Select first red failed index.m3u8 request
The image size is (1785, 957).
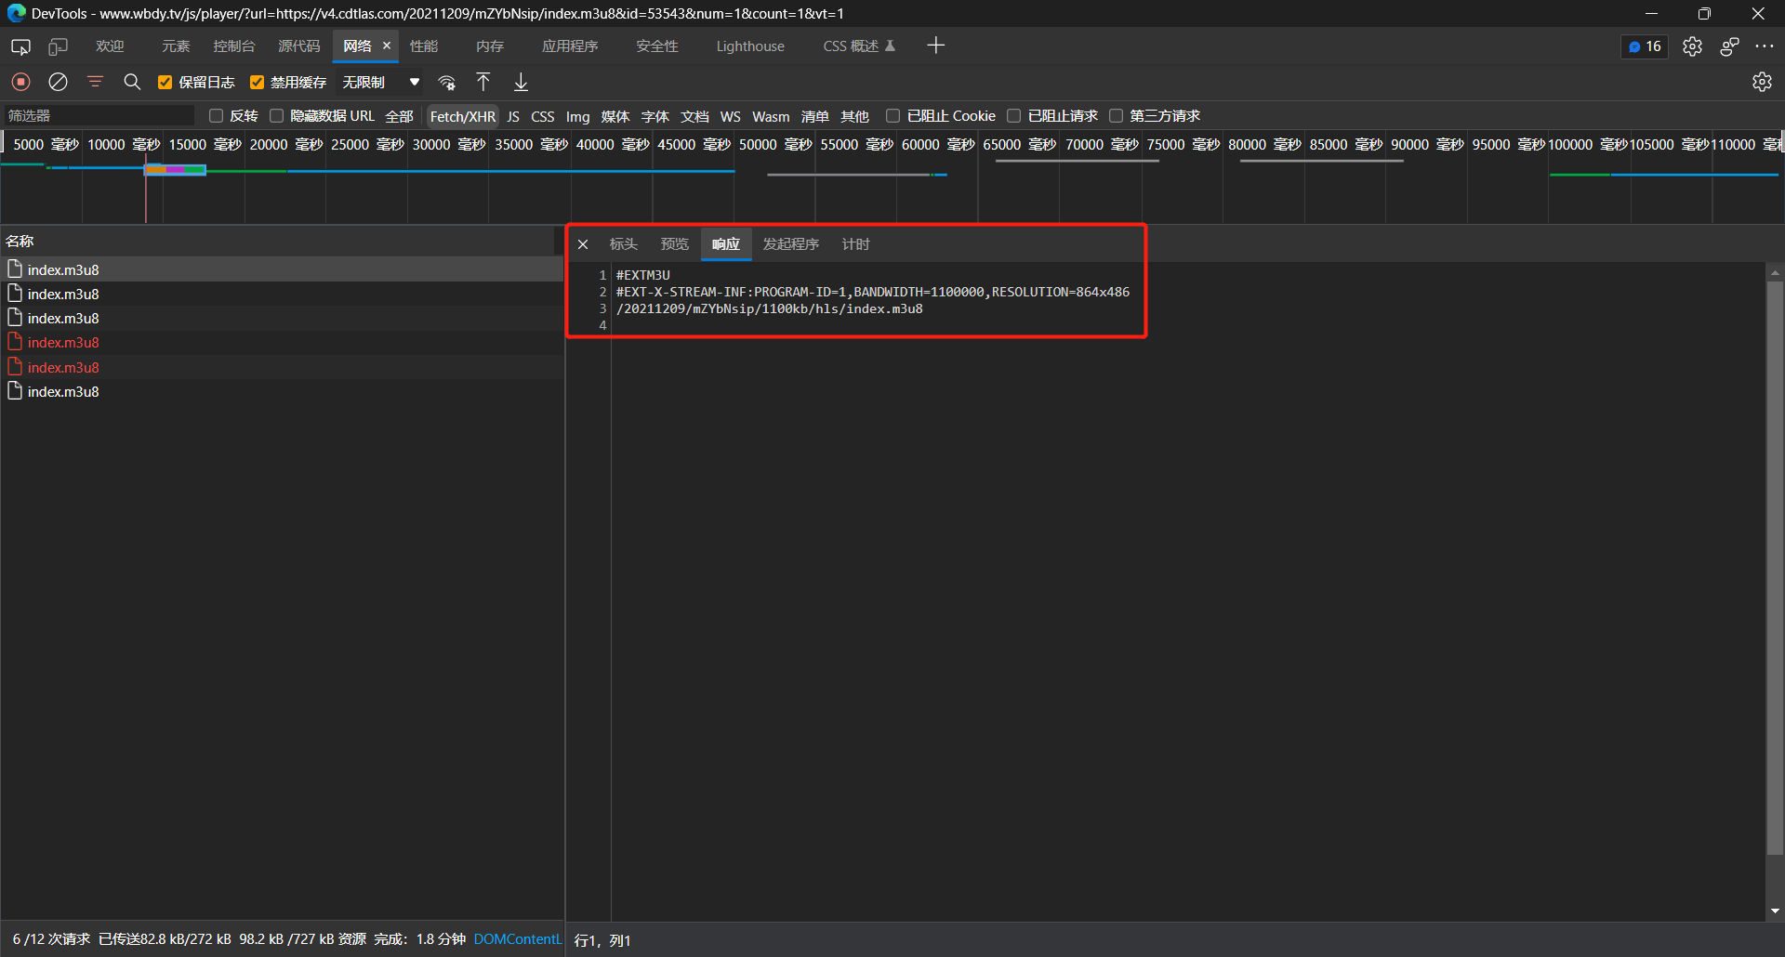282,343
